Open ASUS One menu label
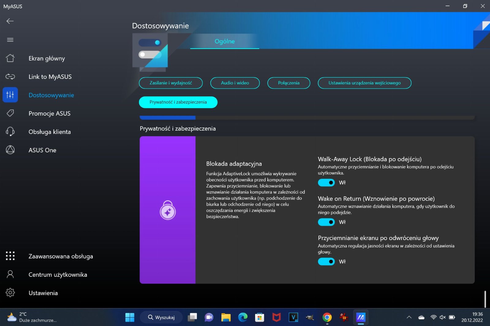The width and height of the screenshot is (490, 326). [42, 150]
